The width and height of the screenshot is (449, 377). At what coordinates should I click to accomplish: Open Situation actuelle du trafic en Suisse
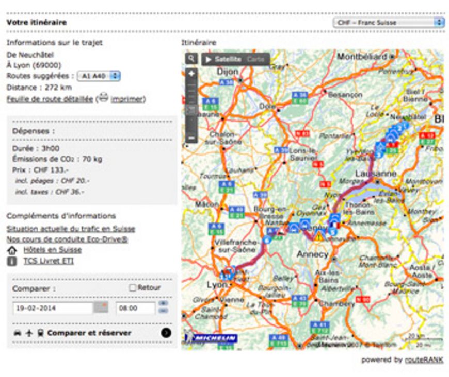(71, 229)
